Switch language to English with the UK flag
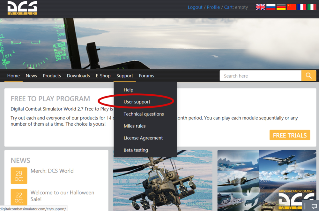 tap(260, 7)
